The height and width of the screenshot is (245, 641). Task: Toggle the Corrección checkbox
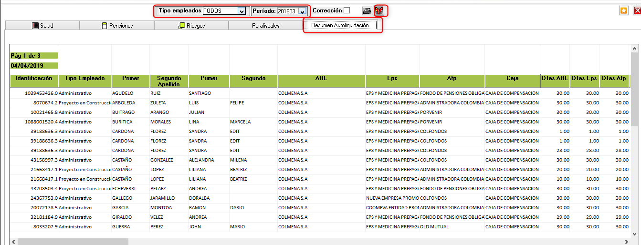[347, 10]
